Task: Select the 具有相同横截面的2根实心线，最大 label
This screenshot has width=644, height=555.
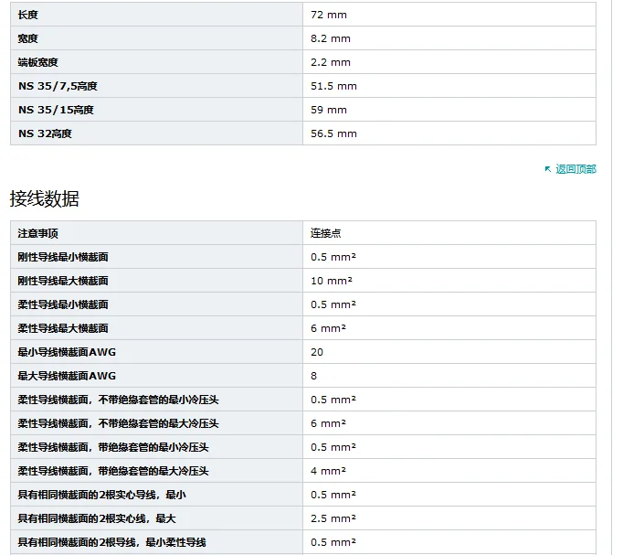Action: pos(97,518)
